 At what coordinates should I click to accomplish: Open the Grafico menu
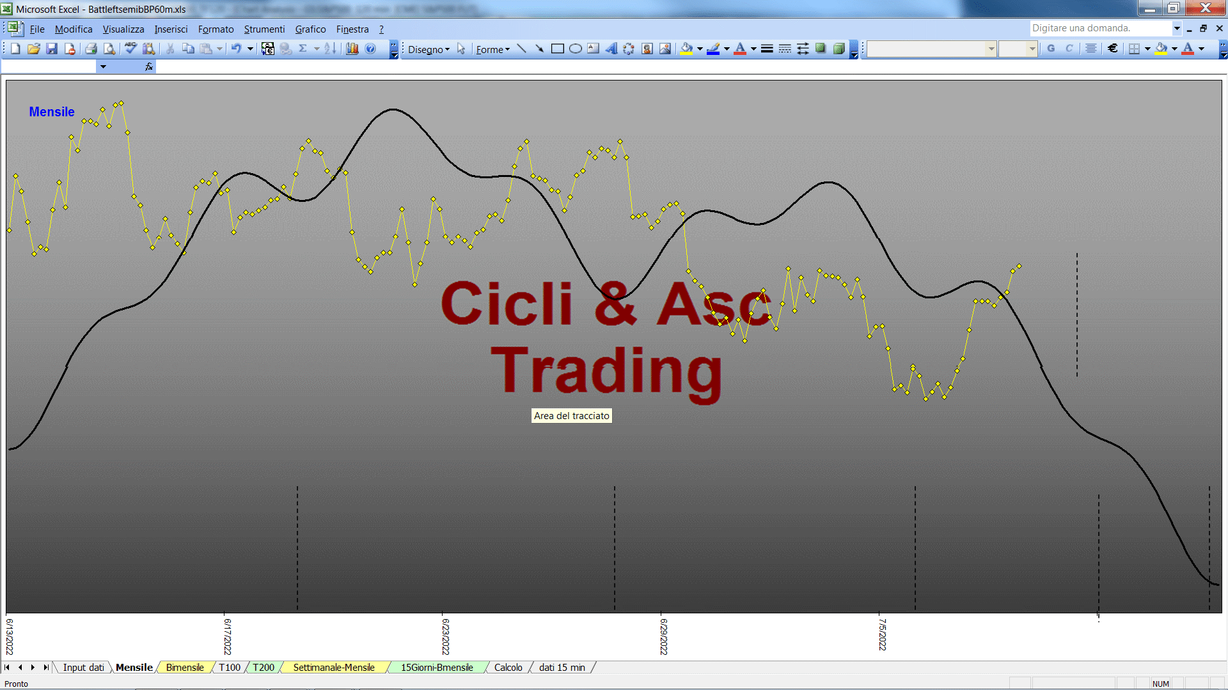(x=310, y=29)
